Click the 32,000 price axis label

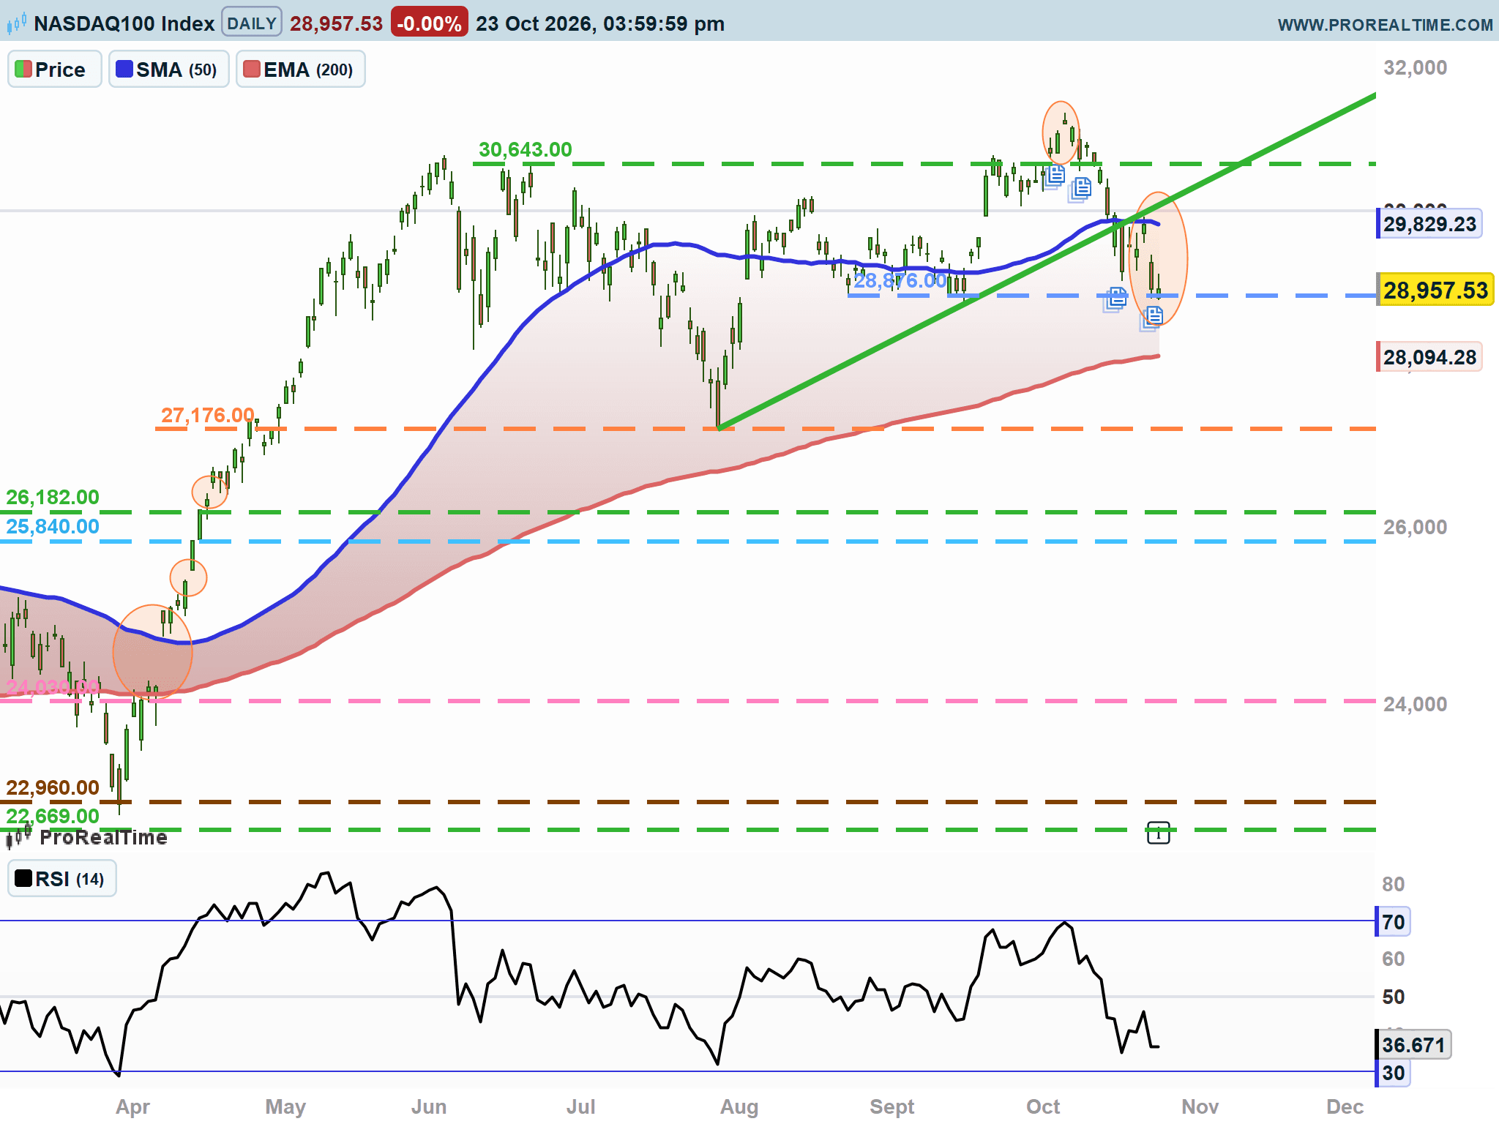point(1415,68)
